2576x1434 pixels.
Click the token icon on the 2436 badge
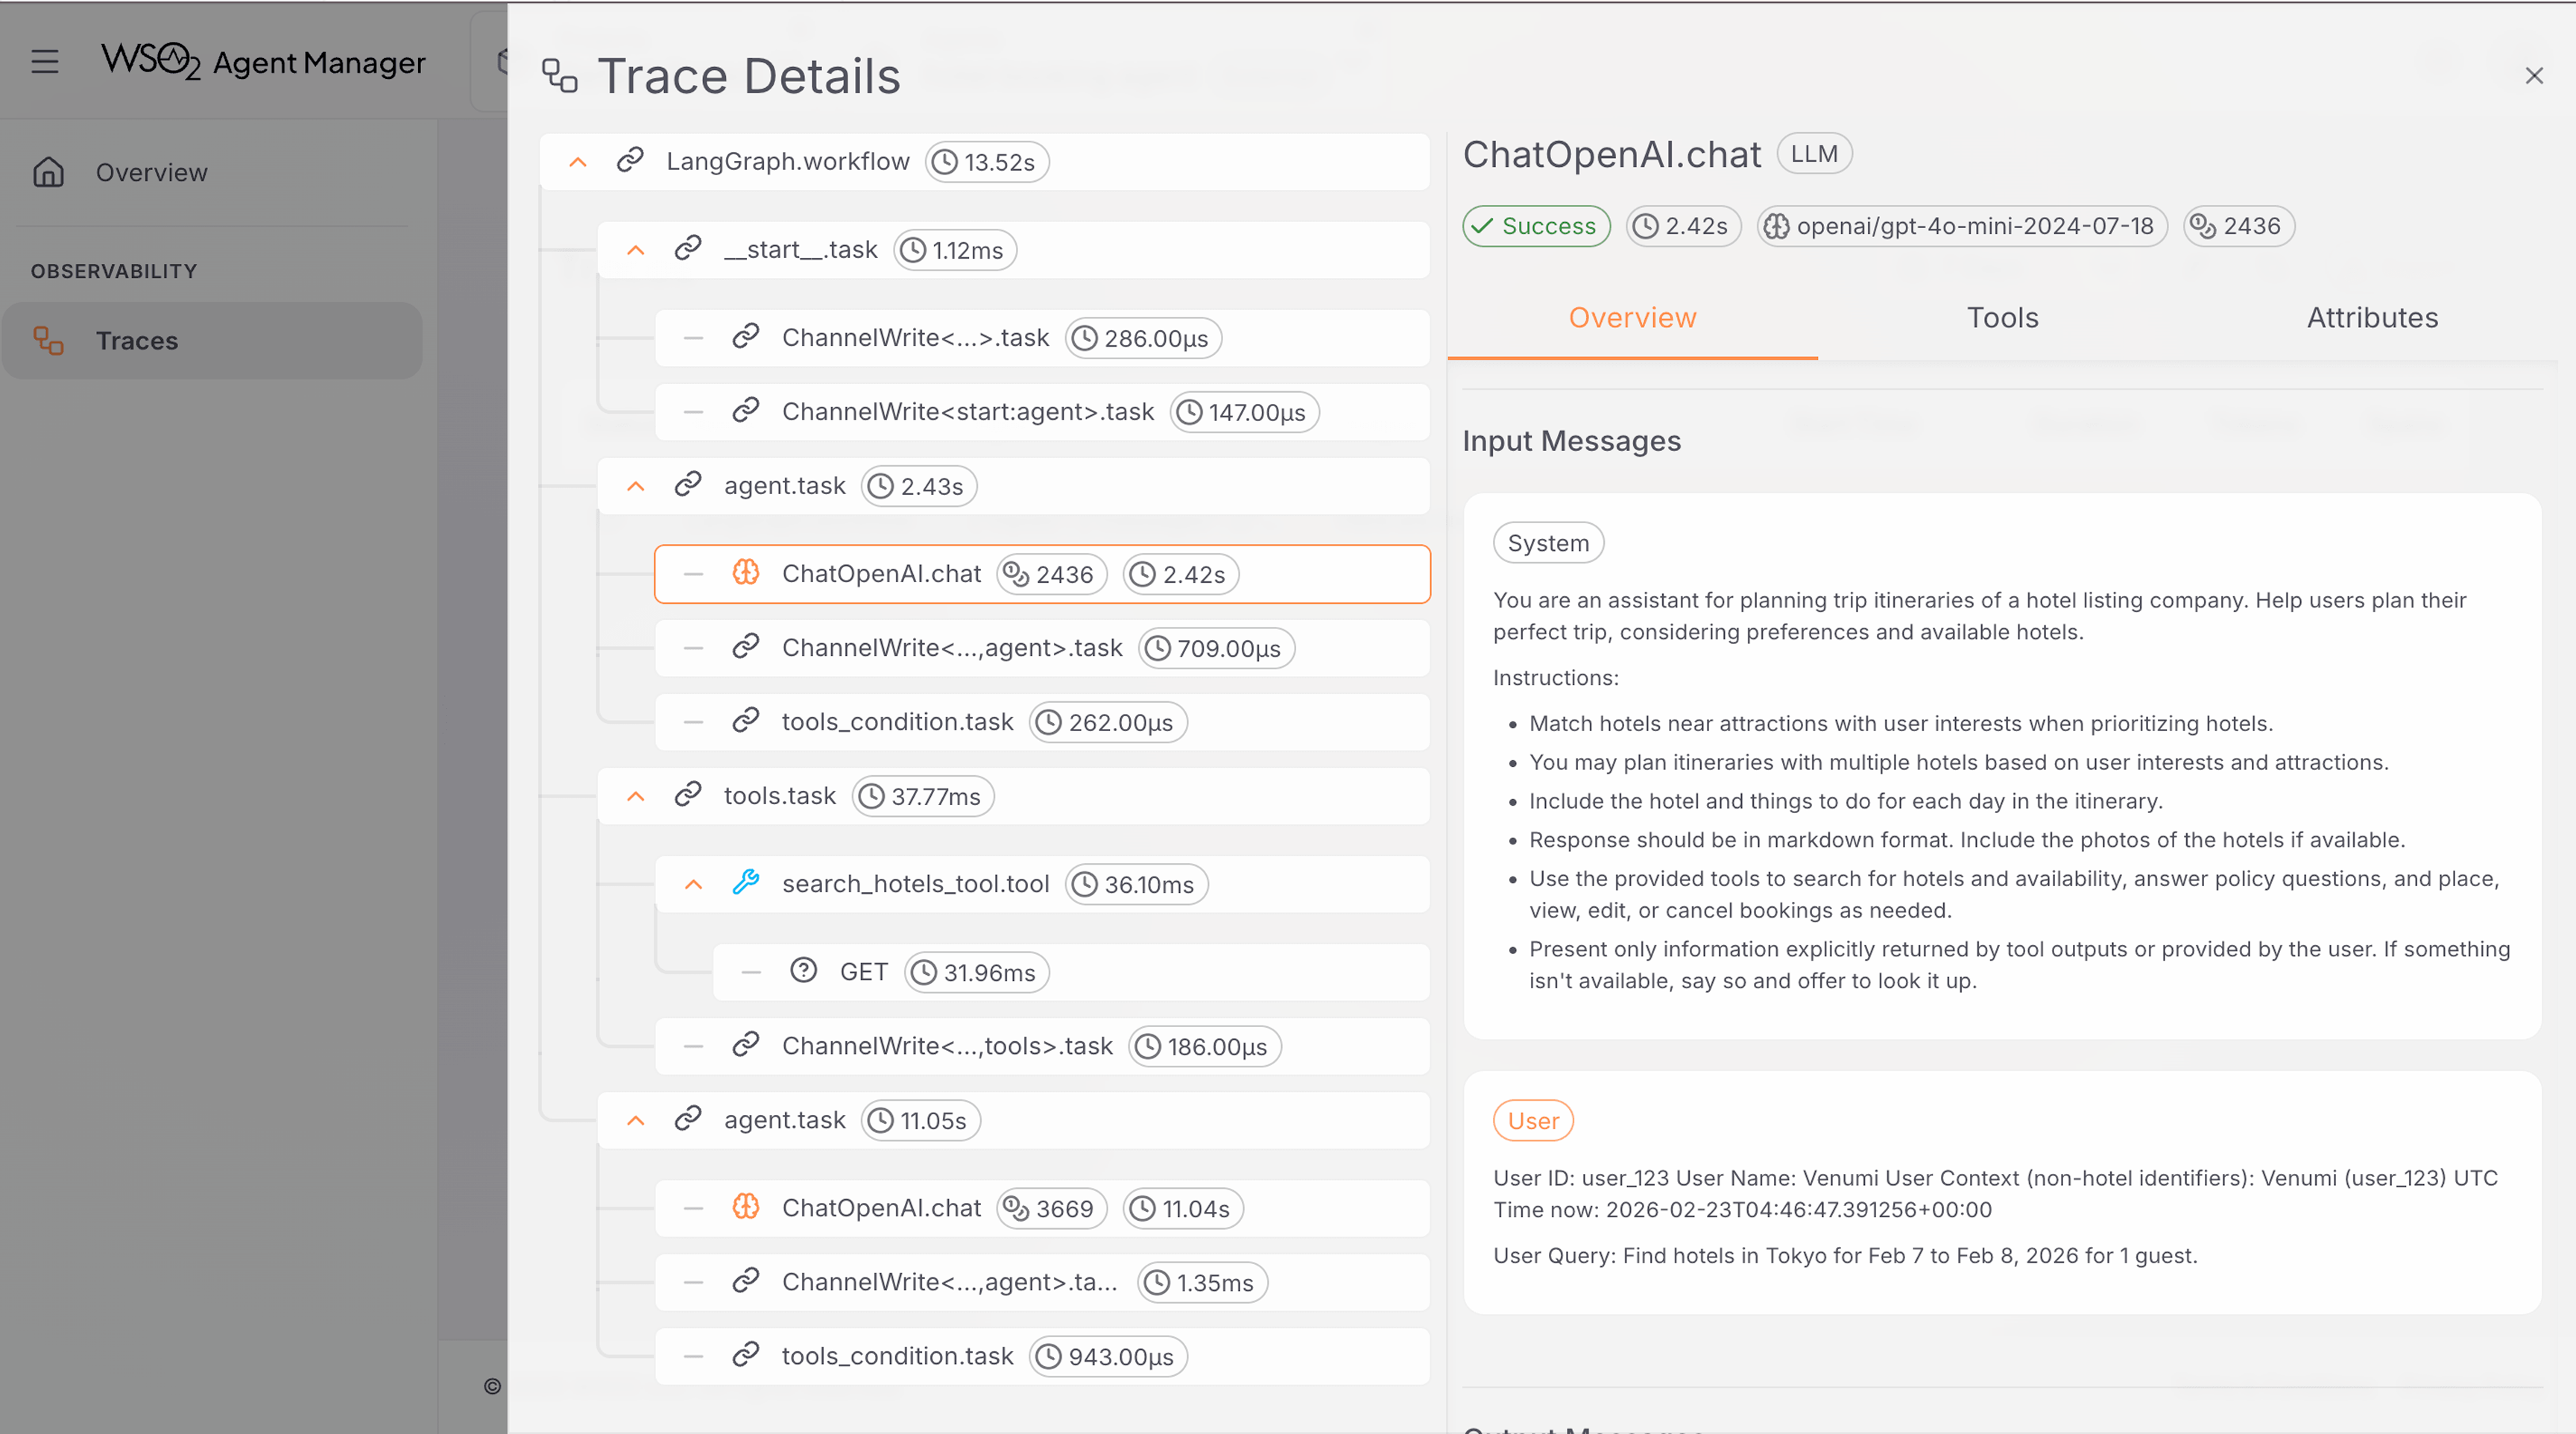2203,226
